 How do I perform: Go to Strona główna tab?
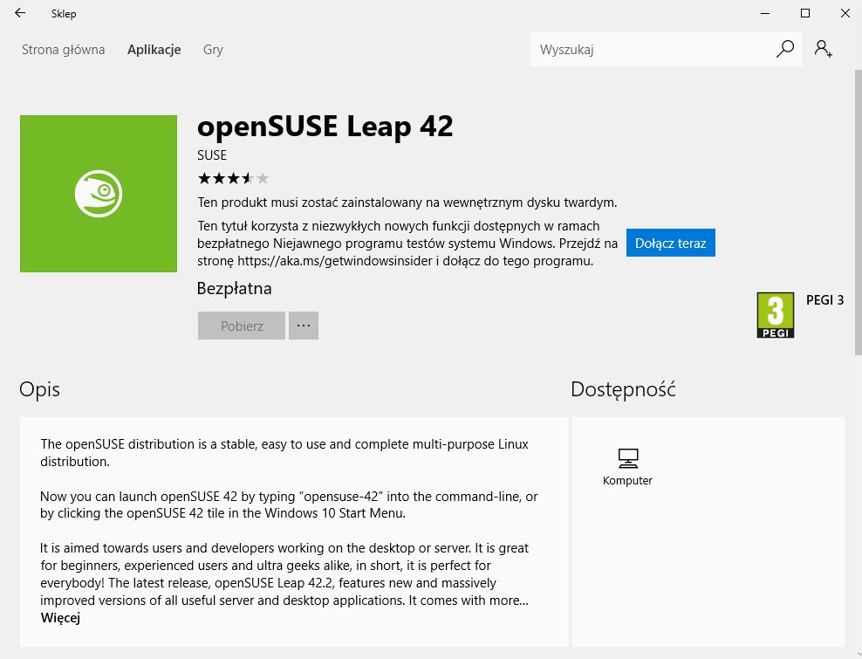pos(63,50)
